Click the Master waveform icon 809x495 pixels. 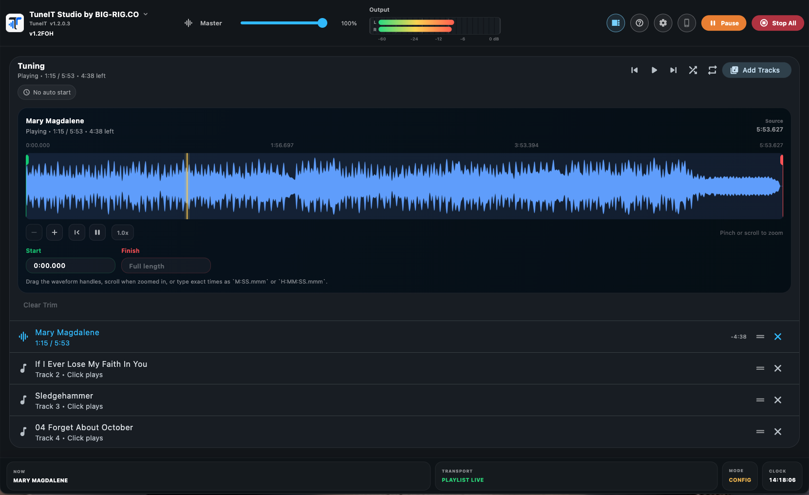(188, 23)
